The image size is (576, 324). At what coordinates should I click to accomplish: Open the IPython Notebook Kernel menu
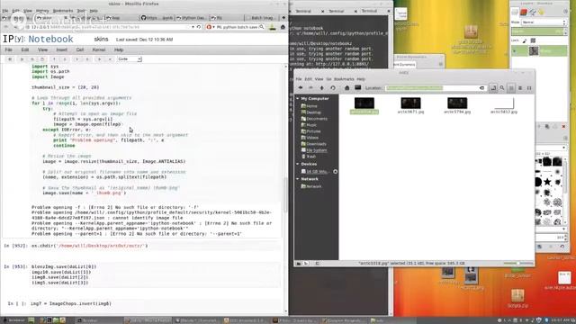98,49
